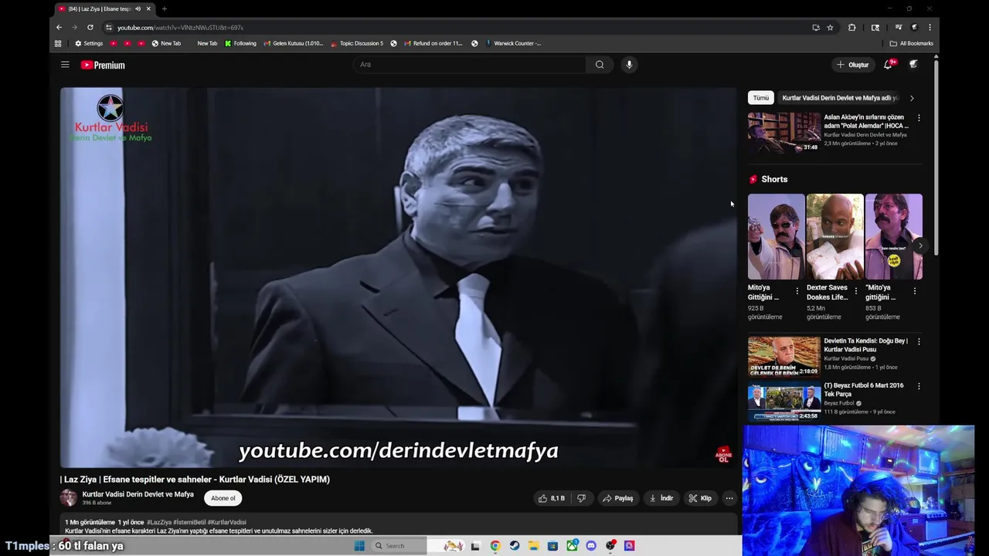Open Windows Start menu
The width and height of the screenshot is (989, 556).
pyautogui.click(x=359, y=546)
